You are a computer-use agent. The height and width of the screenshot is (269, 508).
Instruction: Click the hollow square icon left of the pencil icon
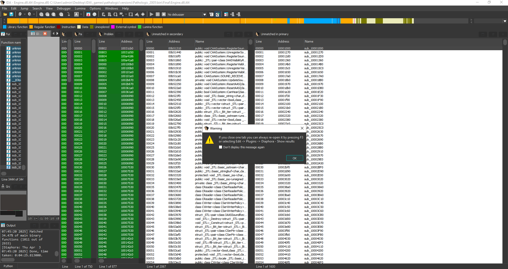pos(131,14)
